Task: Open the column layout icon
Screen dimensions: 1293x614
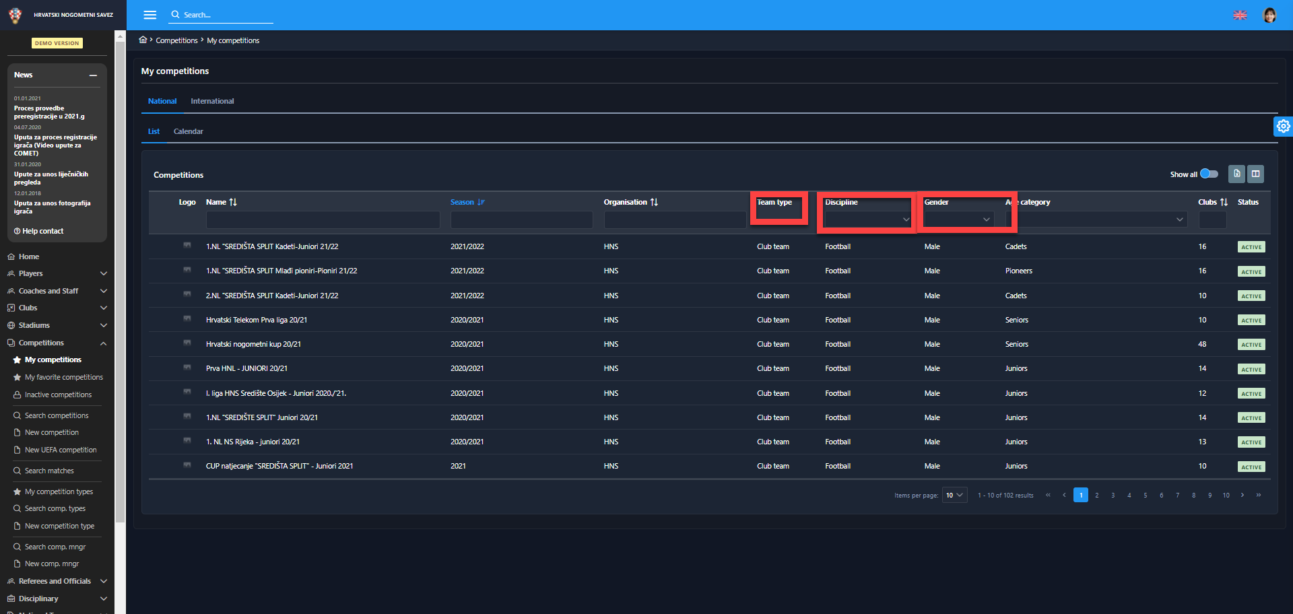Action: tap(1255, 174)
